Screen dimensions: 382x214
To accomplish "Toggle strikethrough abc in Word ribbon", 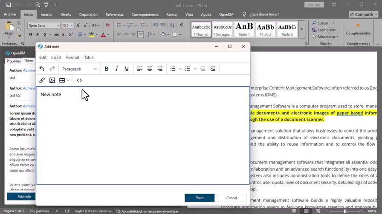I will [57, 35].
